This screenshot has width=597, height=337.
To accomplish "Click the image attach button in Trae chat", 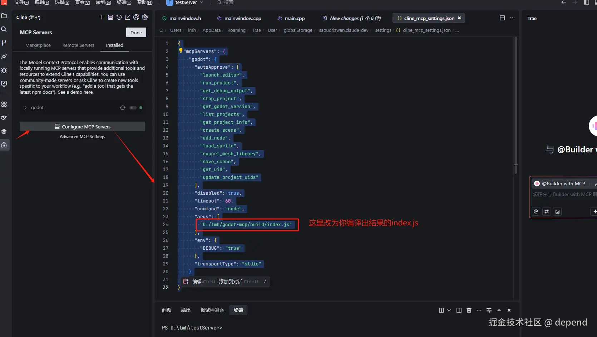I will 557,211.
